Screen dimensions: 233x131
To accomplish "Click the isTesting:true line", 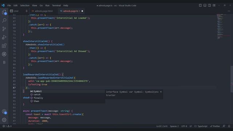I will (37, 84).
